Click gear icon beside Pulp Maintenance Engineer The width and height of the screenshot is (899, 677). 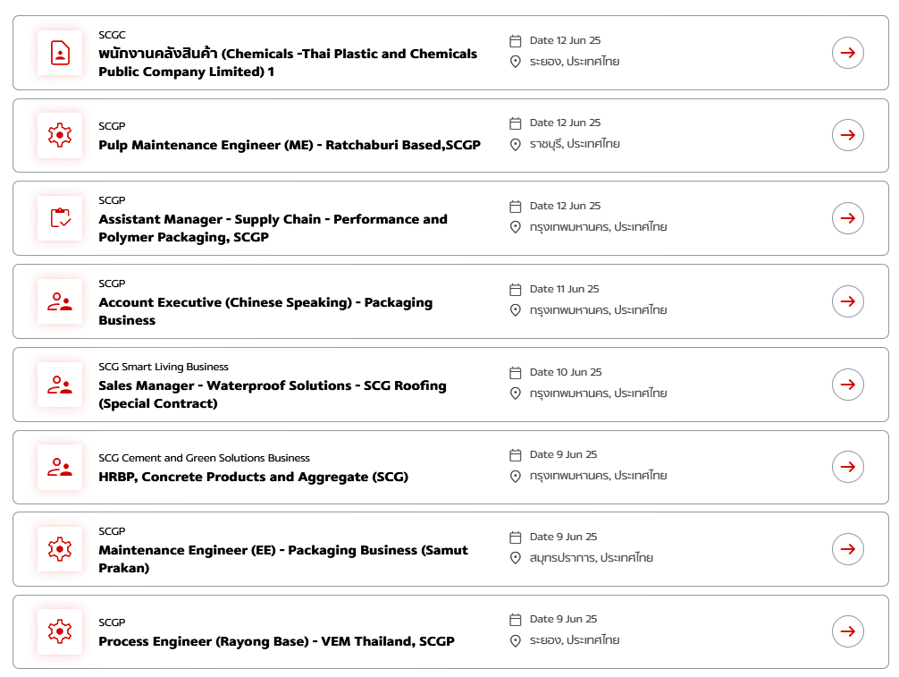[x=60, y=135]
